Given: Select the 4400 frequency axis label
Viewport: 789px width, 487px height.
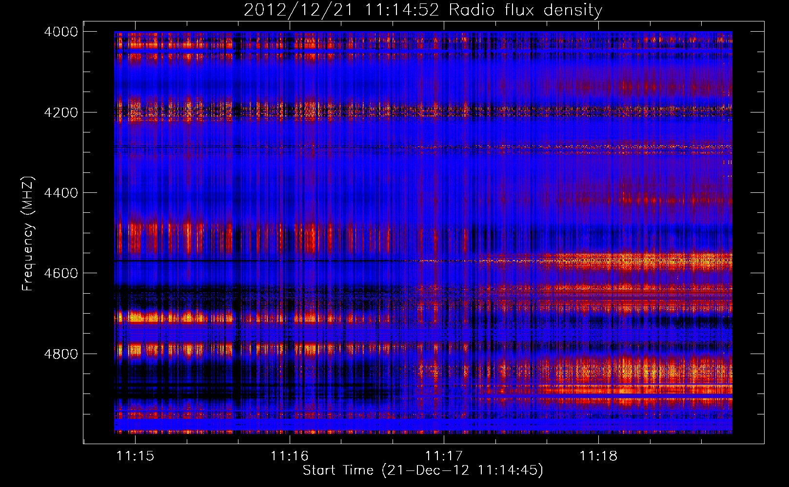Looking at the screenshot, I should tap(61, 193).
